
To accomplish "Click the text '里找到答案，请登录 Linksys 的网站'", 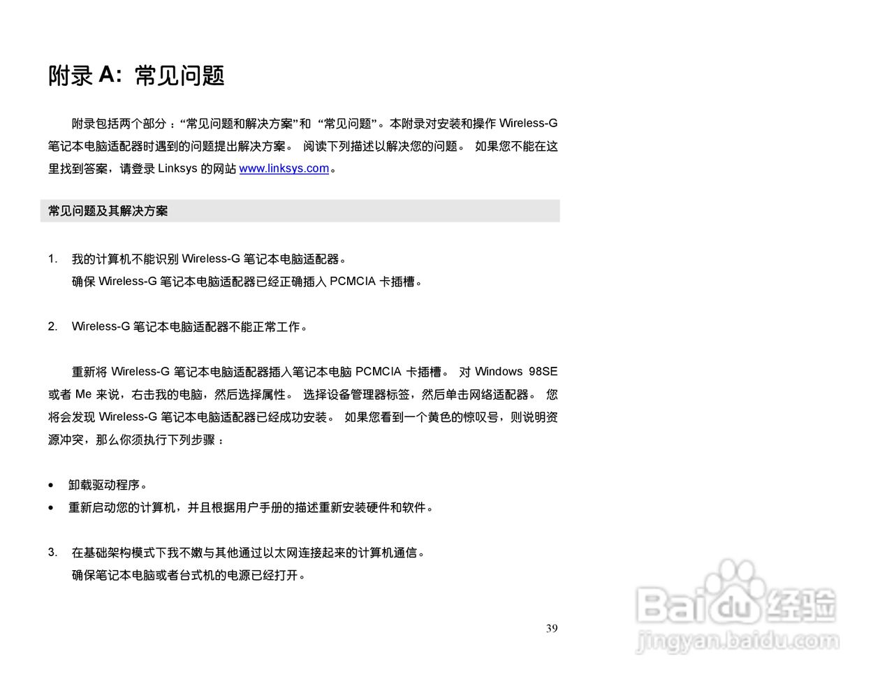I will (142, 168).
